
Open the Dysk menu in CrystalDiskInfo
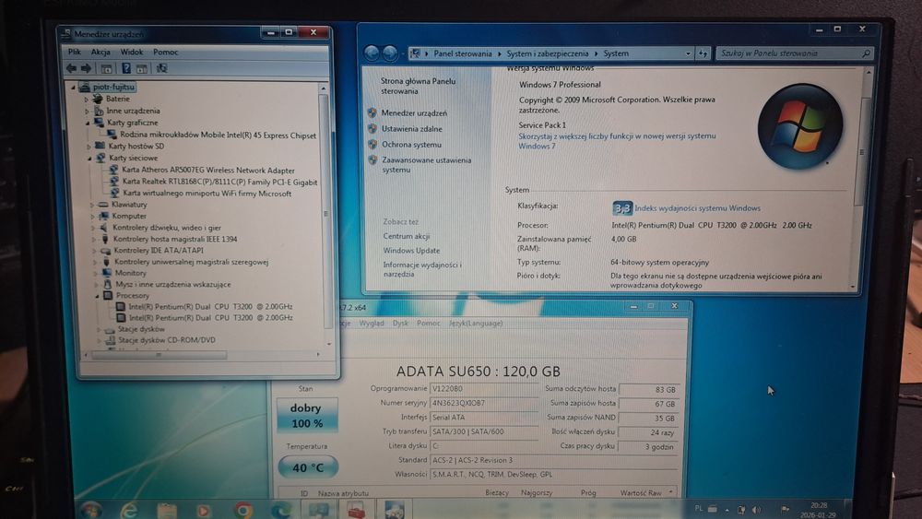(400, 324)
